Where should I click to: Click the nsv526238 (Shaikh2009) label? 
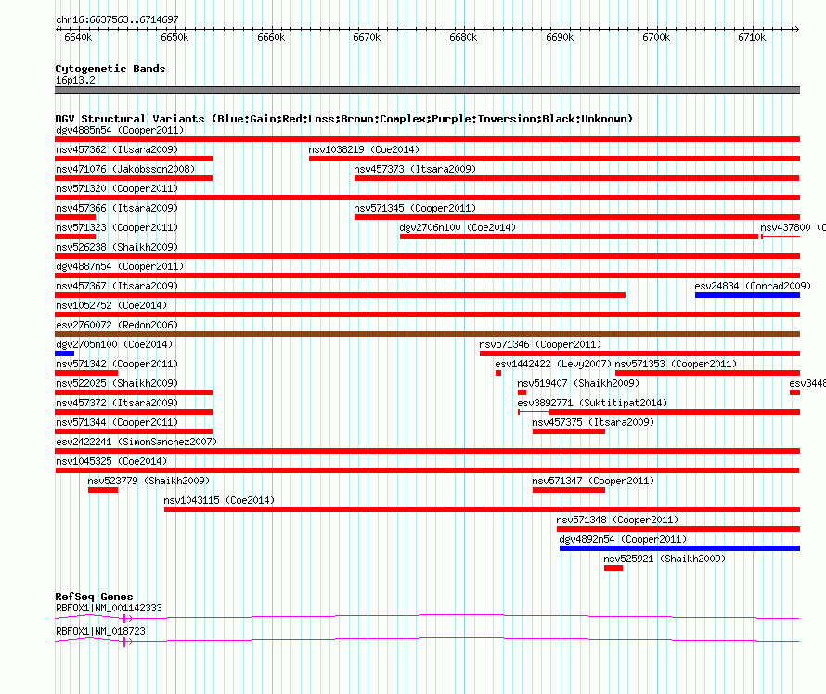tap(117, 247)
